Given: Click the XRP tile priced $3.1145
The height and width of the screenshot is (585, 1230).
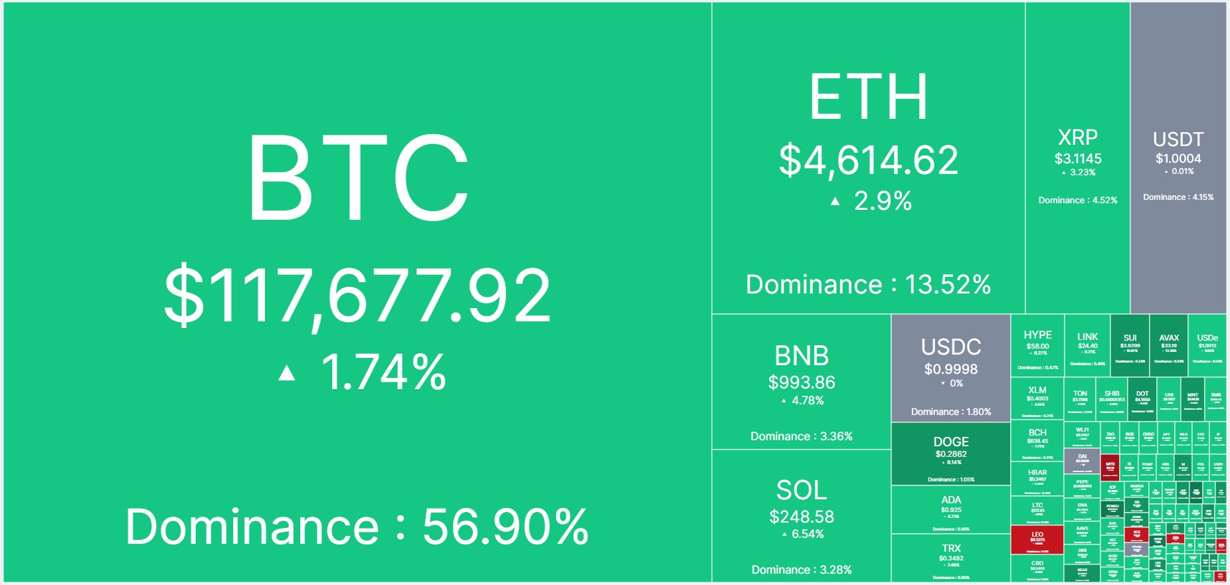Looking at the screenshot, I should pyautogui.click(x=1078, y=158).
